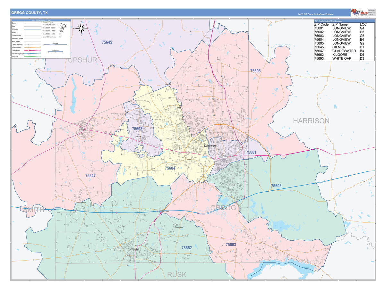The width and height of the screenshot is (385, 291).
Task: Click the 75602 label on the map
Action: point(276,186)
